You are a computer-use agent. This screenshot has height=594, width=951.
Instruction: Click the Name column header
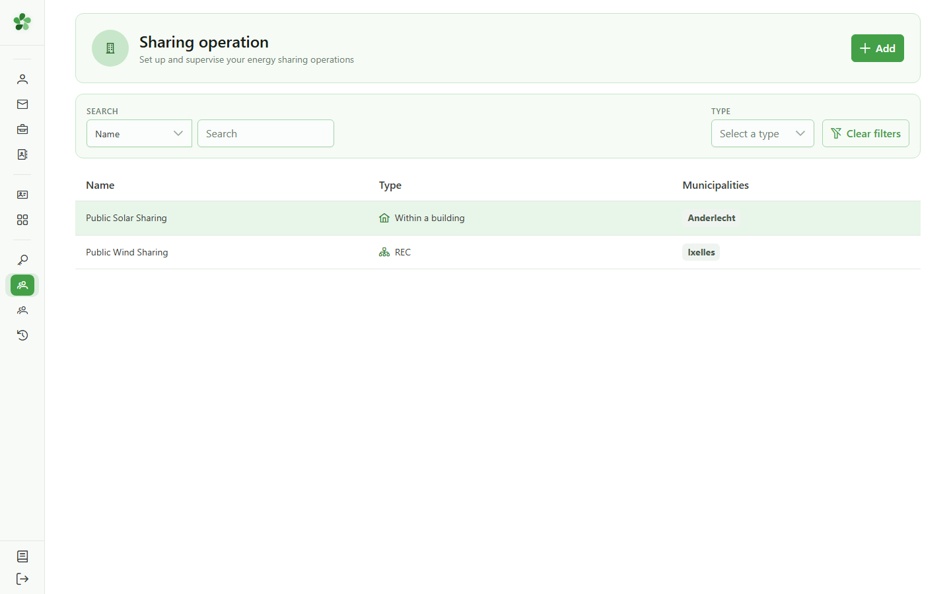[x=100, y=185]
